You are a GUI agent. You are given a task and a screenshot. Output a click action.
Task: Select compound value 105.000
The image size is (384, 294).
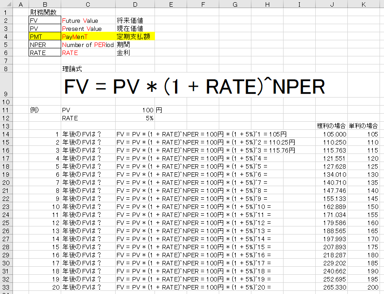[331, 134]
